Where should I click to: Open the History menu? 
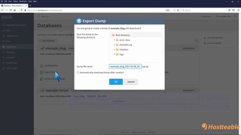(x=15, y=1)
